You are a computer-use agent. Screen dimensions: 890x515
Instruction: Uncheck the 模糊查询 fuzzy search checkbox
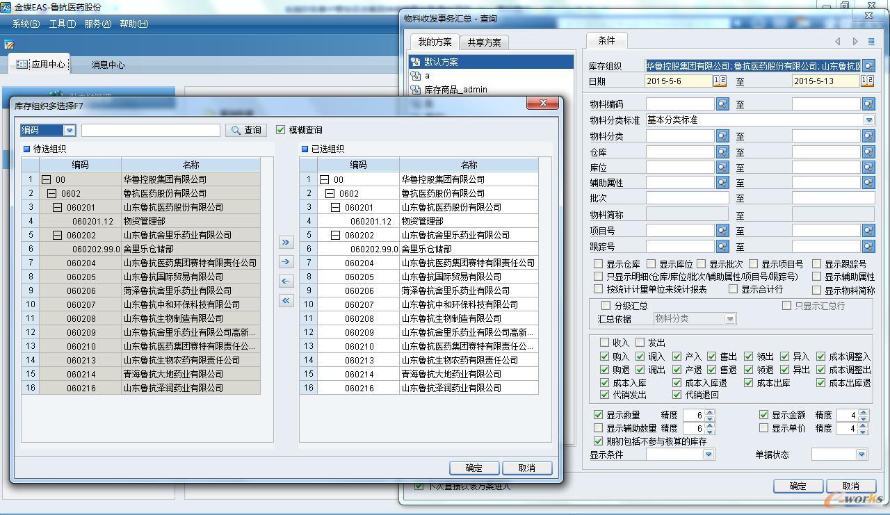(x=281, y=130)
